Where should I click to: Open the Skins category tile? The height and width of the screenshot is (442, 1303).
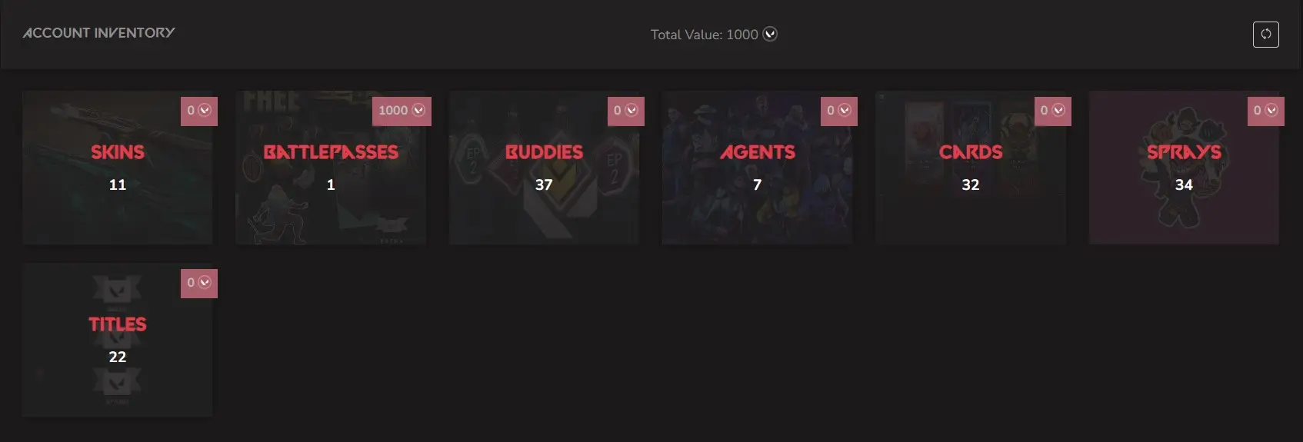click(x=117, y=168)
